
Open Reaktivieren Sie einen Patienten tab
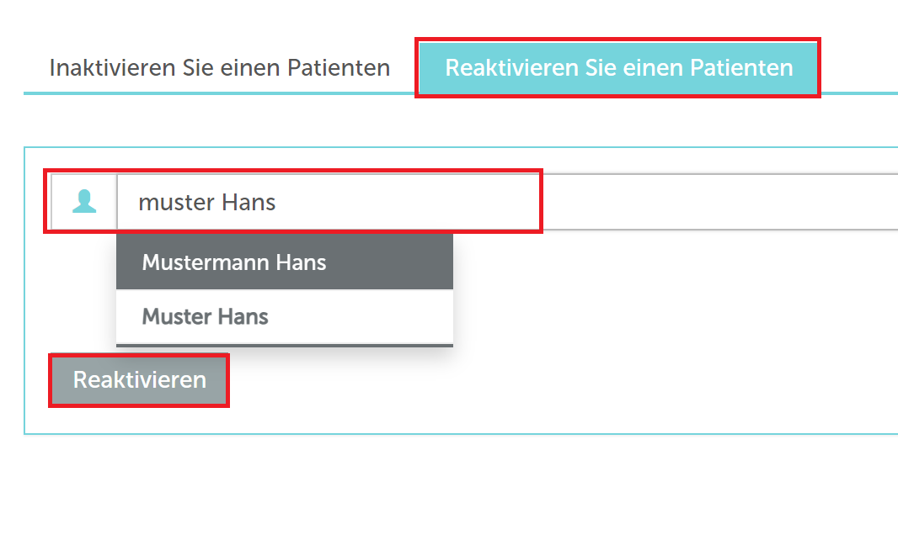[x=618, y=67]
